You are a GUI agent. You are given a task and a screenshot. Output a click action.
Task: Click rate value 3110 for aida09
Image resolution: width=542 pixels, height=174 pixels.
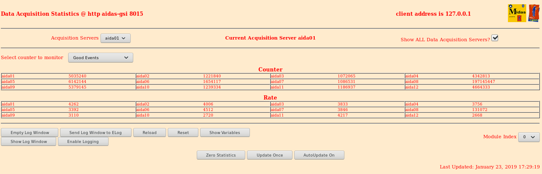(74, 115)
